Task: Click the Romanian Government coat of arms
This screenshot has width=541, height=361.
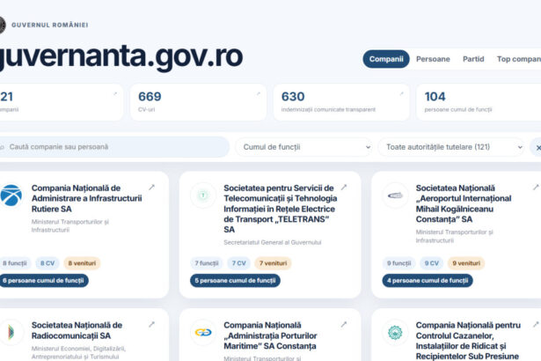Action: click(3, 25)
